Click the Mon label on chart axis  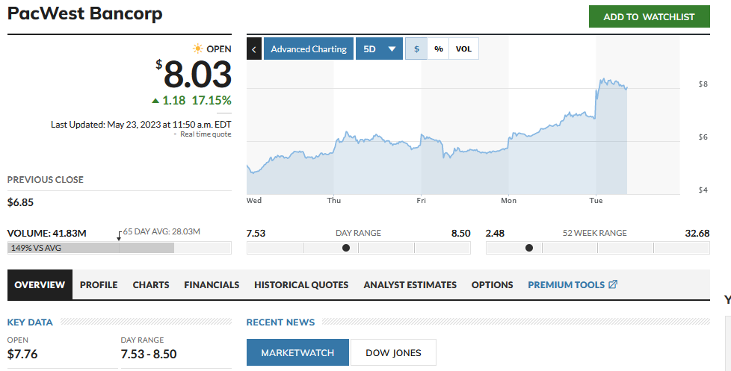(x=508, y=201)
